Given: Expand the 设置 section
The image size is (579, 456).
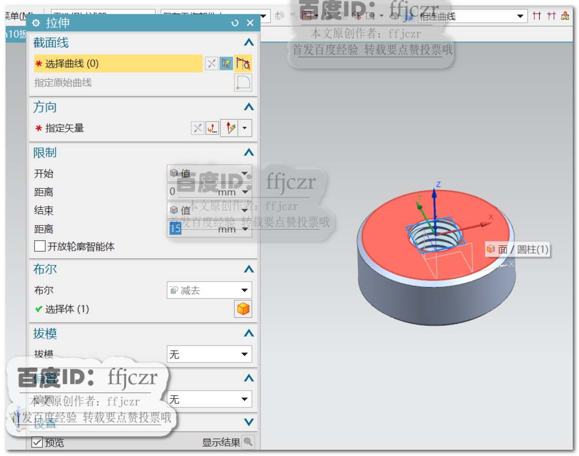Looking at the screenshot, I should (249, 422).
